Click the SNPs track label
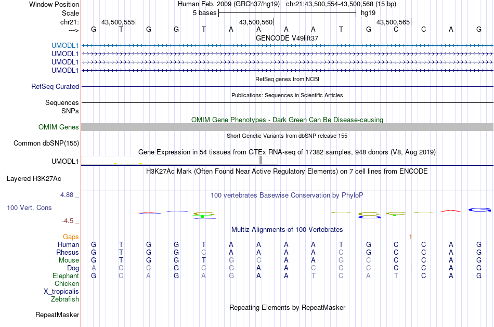Screen dimensions: 494x327 pyautogui.click(x=70, y=111)
